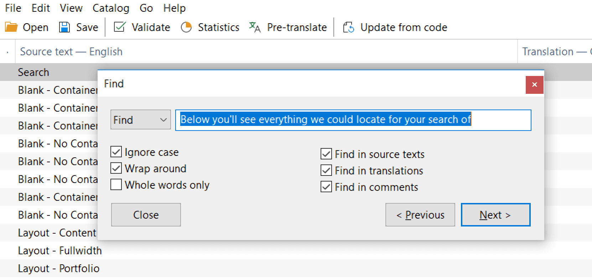Open the Edit menu
Screen dimensions: 592x280
coord(41,8)
